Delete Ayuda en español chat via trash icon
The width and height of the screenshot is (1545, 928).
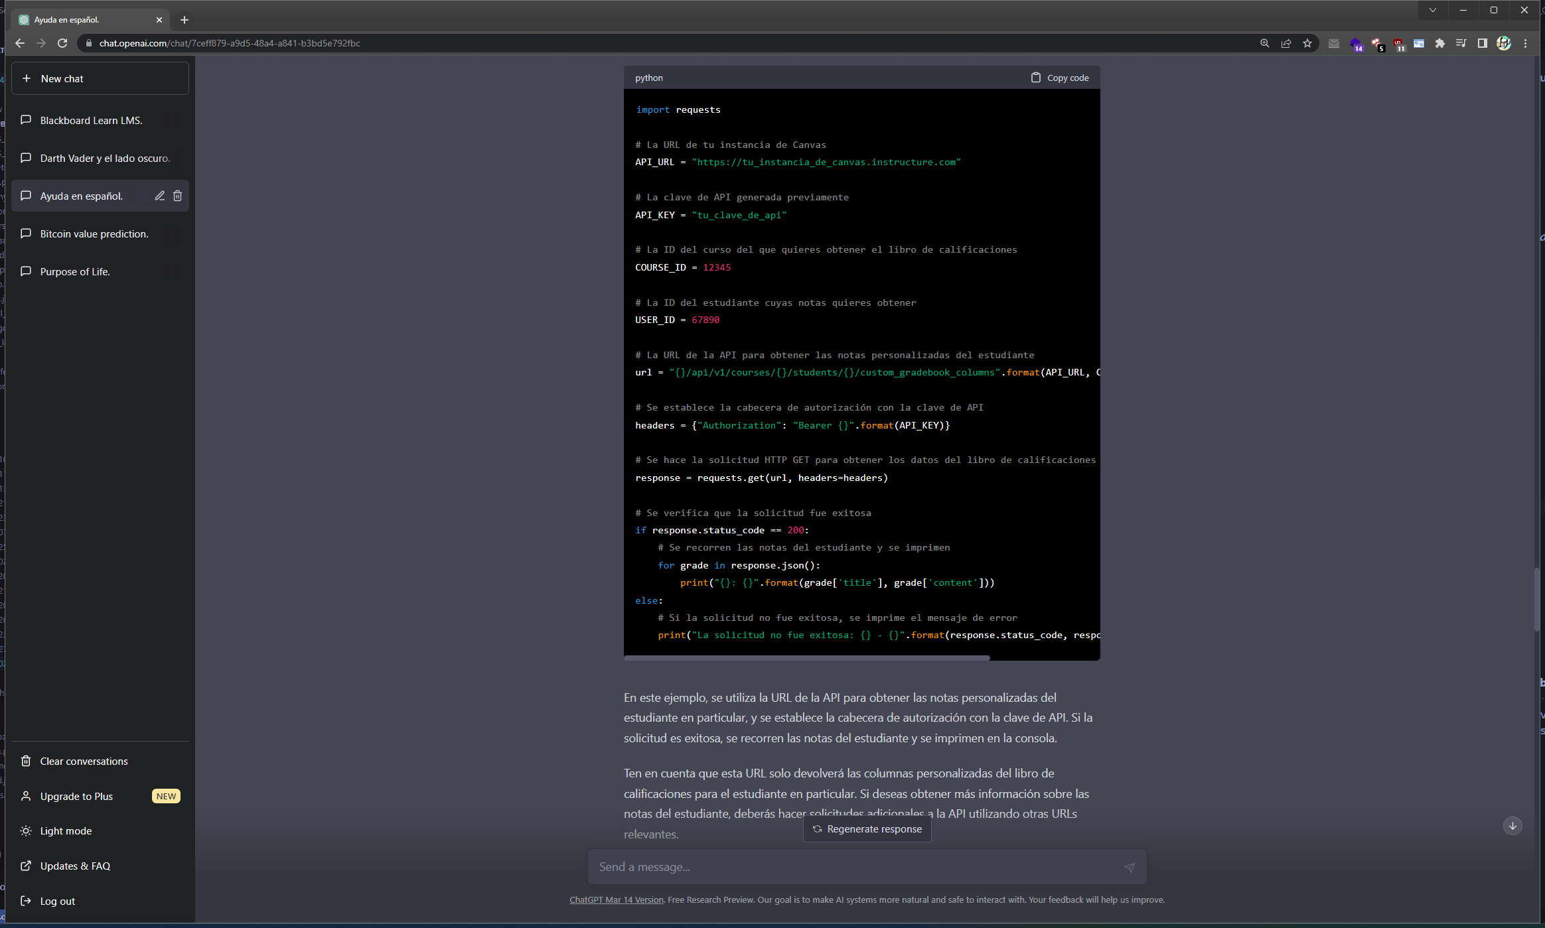(x=177, y=196)
